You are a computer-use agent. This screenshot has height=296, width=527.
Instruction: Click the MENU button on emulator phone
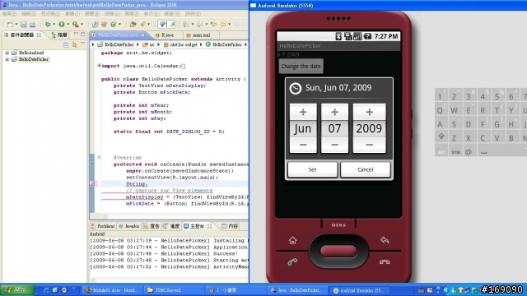coord(338,225)
